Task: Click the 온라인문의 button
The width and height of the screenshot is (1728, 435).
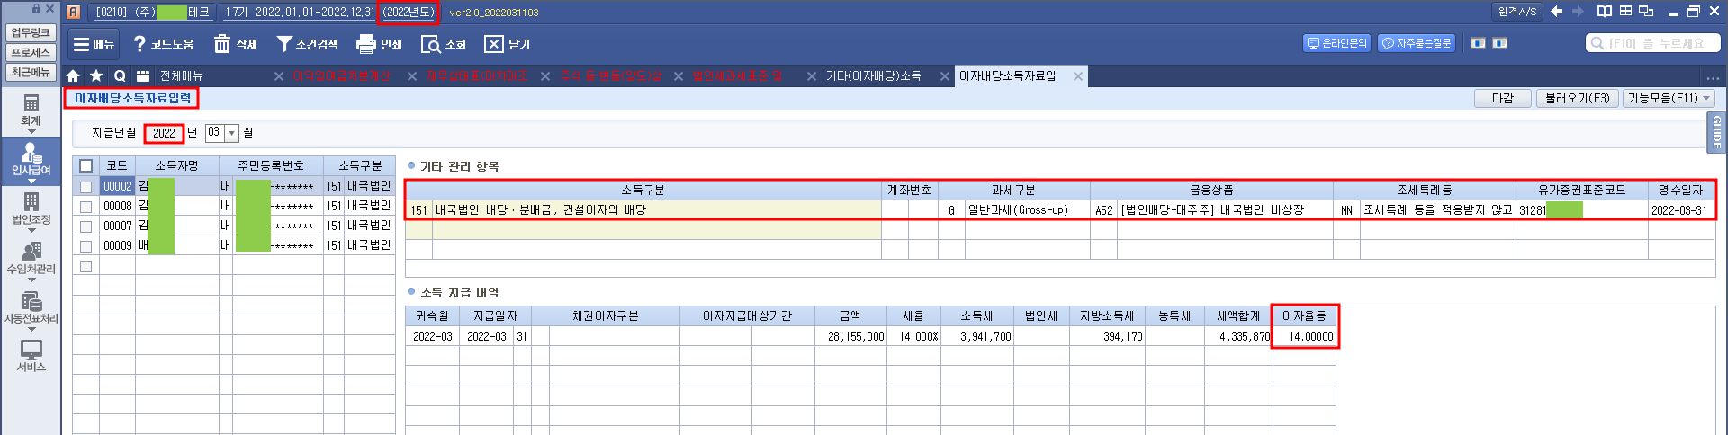Action: pos(1337,43)
